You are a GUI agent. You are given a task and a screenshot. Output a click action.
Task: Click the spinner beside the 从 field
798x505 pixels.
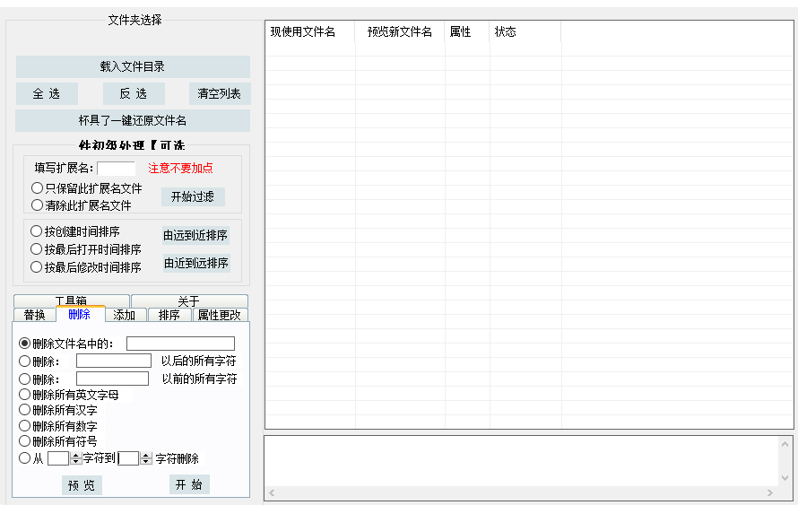pyautogui.click(x=76, y=458)
